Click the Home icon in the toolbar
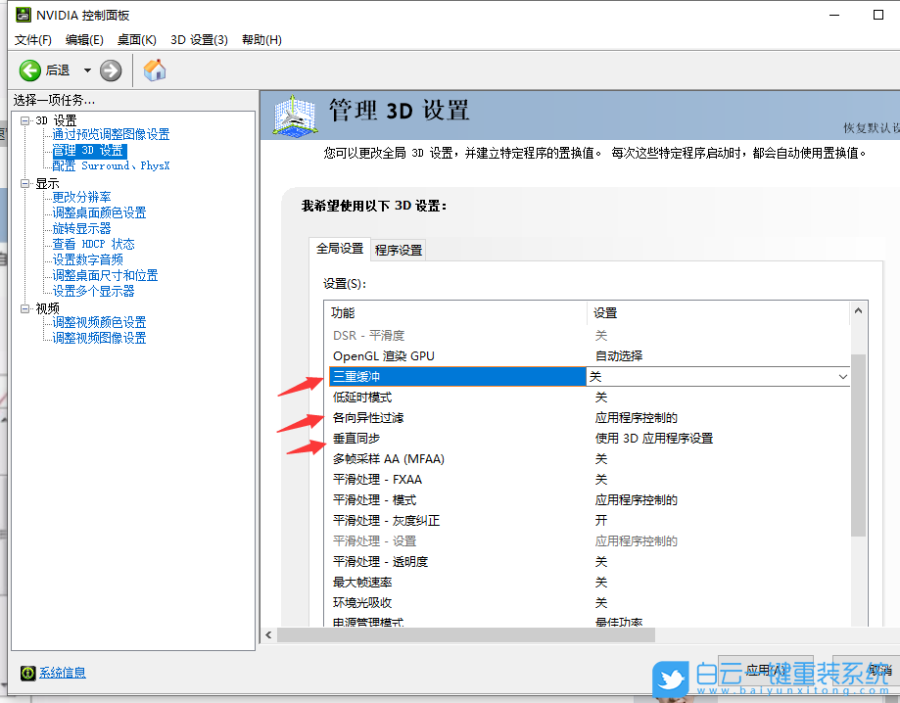The height and width of the screenshot is (703, 900). click(x=153, y=70)
